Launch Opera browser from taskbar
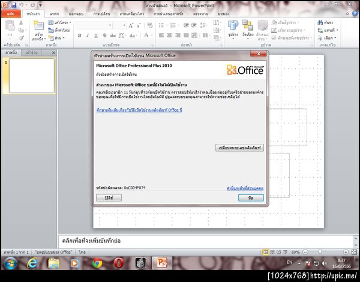 [x=119, y=263]
